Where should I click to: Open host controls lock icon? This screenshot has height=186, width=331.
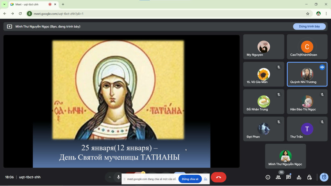pos(309,177)
